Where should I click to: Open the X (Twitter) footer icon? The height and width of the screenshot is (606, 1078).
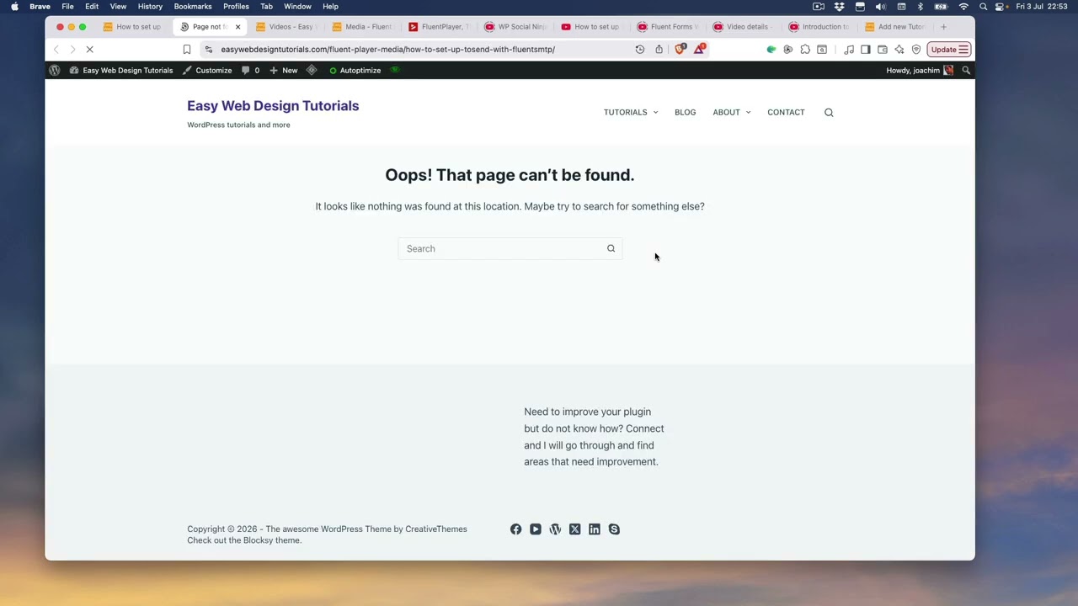click(574, 529)
